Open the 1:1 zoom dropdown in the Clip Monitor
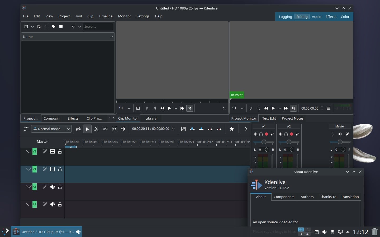 click(129, 108)
